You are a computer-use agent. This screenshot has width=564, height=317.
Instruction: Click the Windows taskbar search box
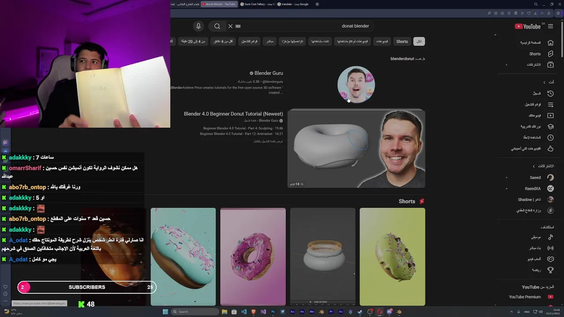[x=195, y=312]
